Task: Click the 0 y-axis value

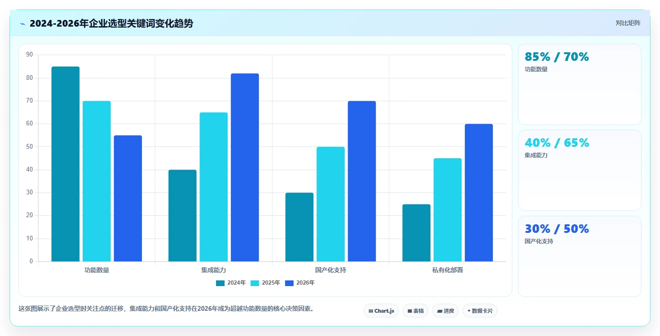Action: click(x=31, y=261)
